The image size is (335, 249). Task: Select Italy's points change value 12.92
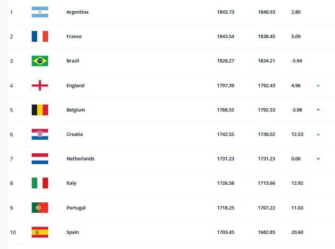[298, 183]
